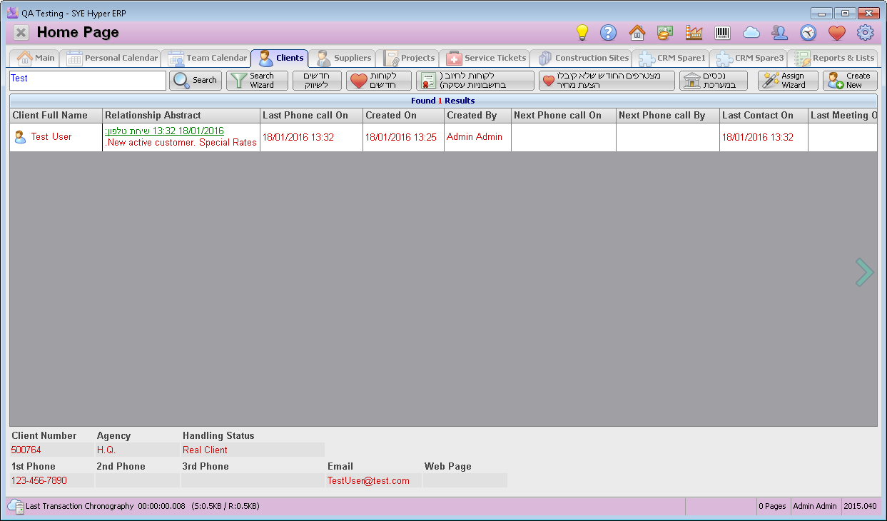Click the green right chevron arrow
This screenshot has width=887, height=521.
[x=864, y=272]
